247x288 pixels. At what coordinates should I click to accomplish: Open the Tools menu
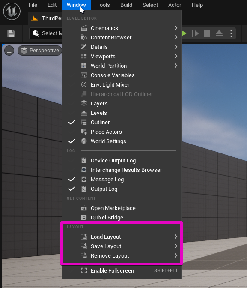coord(103,5)
